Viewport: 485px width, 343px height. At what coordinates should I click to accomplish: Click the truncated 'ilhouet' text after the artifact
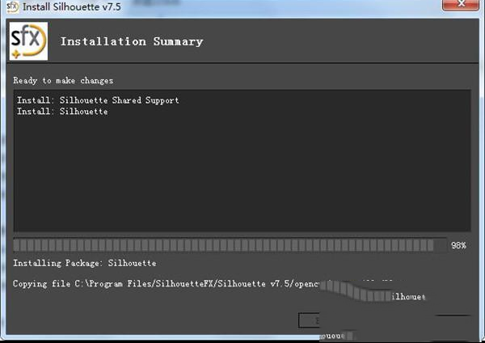408,297
